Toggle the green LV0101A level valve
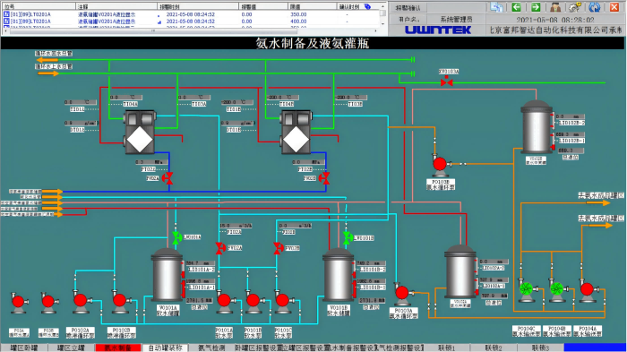 tap(176, 237)
